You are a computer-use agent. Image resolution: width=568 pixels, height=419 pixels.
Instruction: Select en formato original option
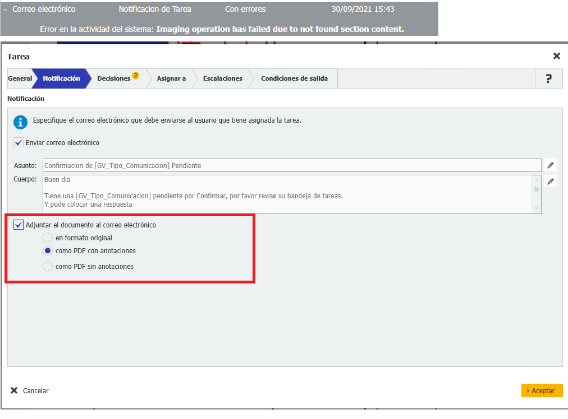[48, 238]
